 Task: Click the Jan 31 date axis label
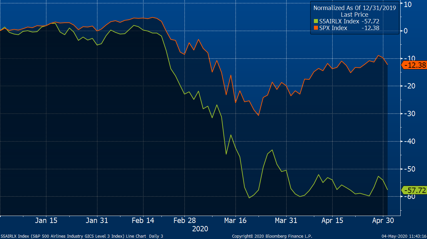pos(97,221)
